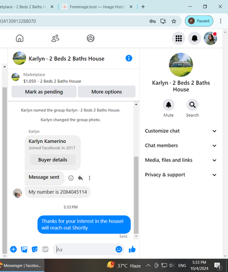The image size is (228, 272).
Task: Click the Paused profile button in Chrome
Action: (199, 21)
